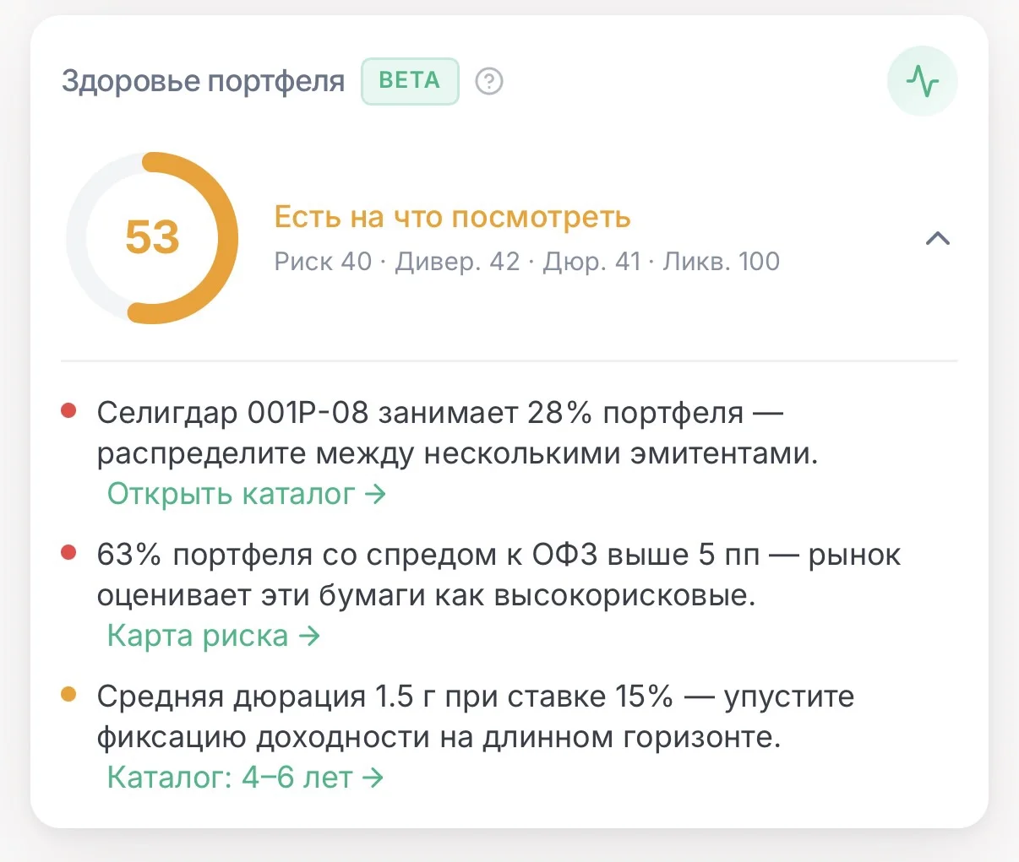1019x862 pixels.
Task: Collapse the portfolio health details chevron
Action: click(938, 238)
